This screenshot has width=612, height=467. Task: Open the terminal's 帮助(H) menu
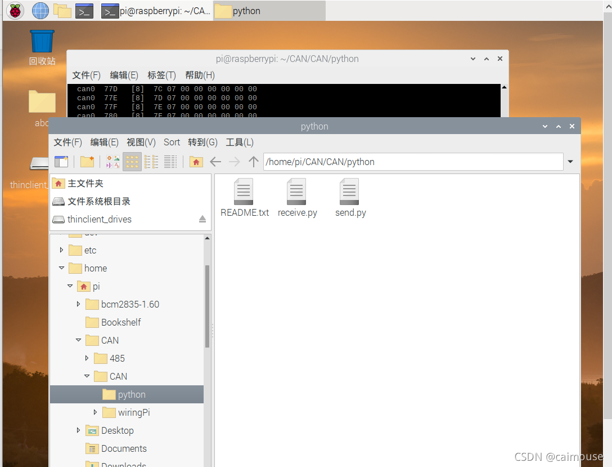point(200,75)
